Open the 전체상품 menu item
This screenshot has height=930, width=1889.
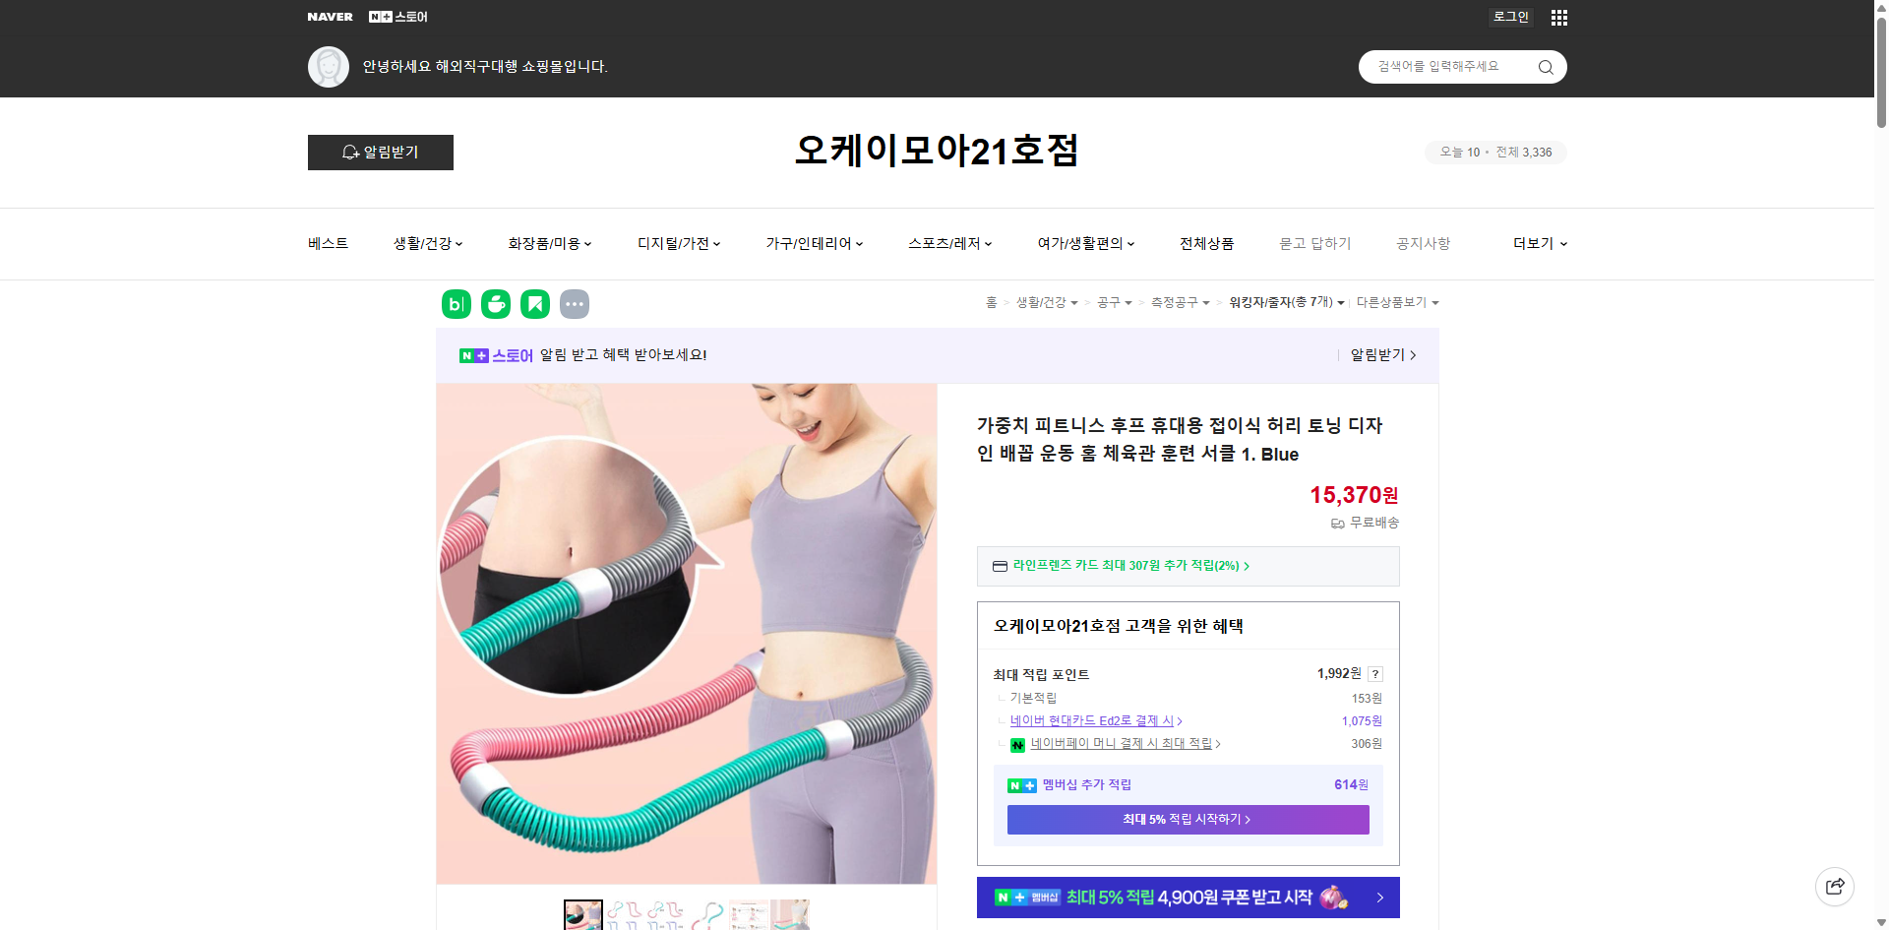(1206, 243)
